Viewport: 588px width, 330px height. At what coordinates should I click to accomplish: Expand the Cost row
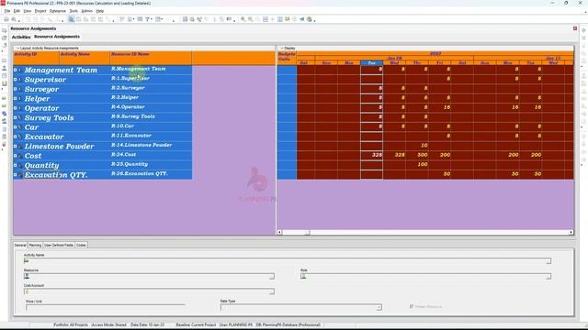click(x=16, y=156)
